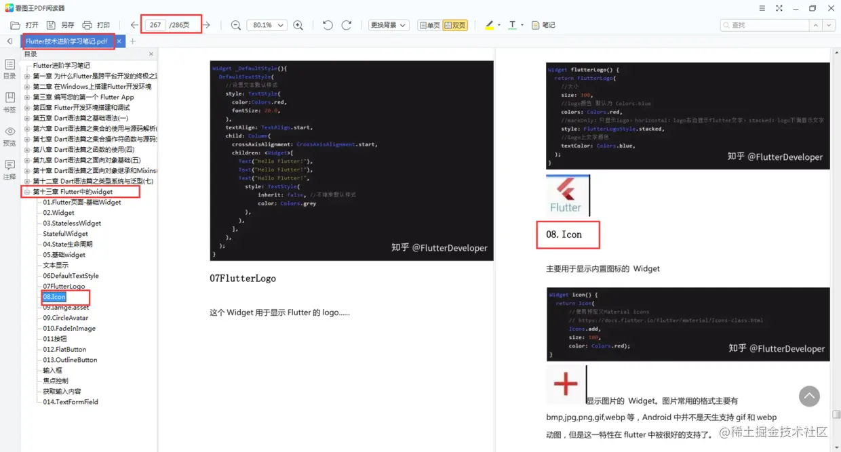Open the 目录 outline sidebar panel
The image size is (841, 452).
(9, 69)
